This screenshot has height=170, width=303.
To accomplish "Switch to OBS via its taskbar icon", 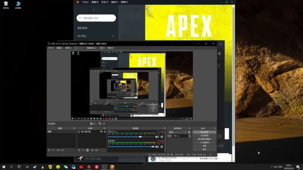I will click(105, 167).
